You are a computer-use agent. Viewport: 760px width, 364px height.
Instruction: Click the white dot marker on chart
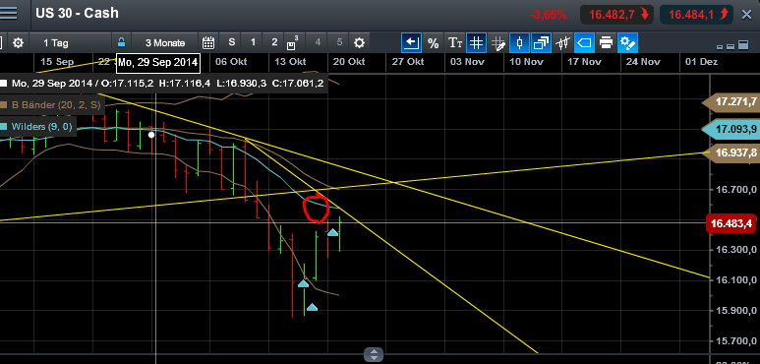151,135
